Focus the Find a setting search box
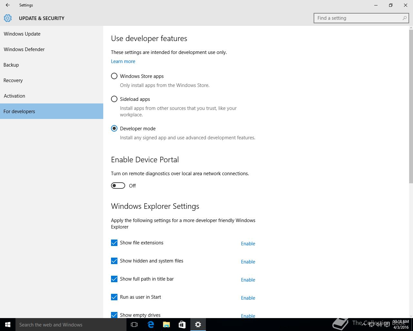 [x=361, y=18]
